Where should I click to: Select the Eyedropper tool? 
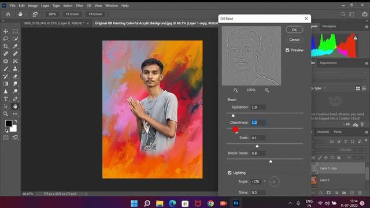click(15, 46)
